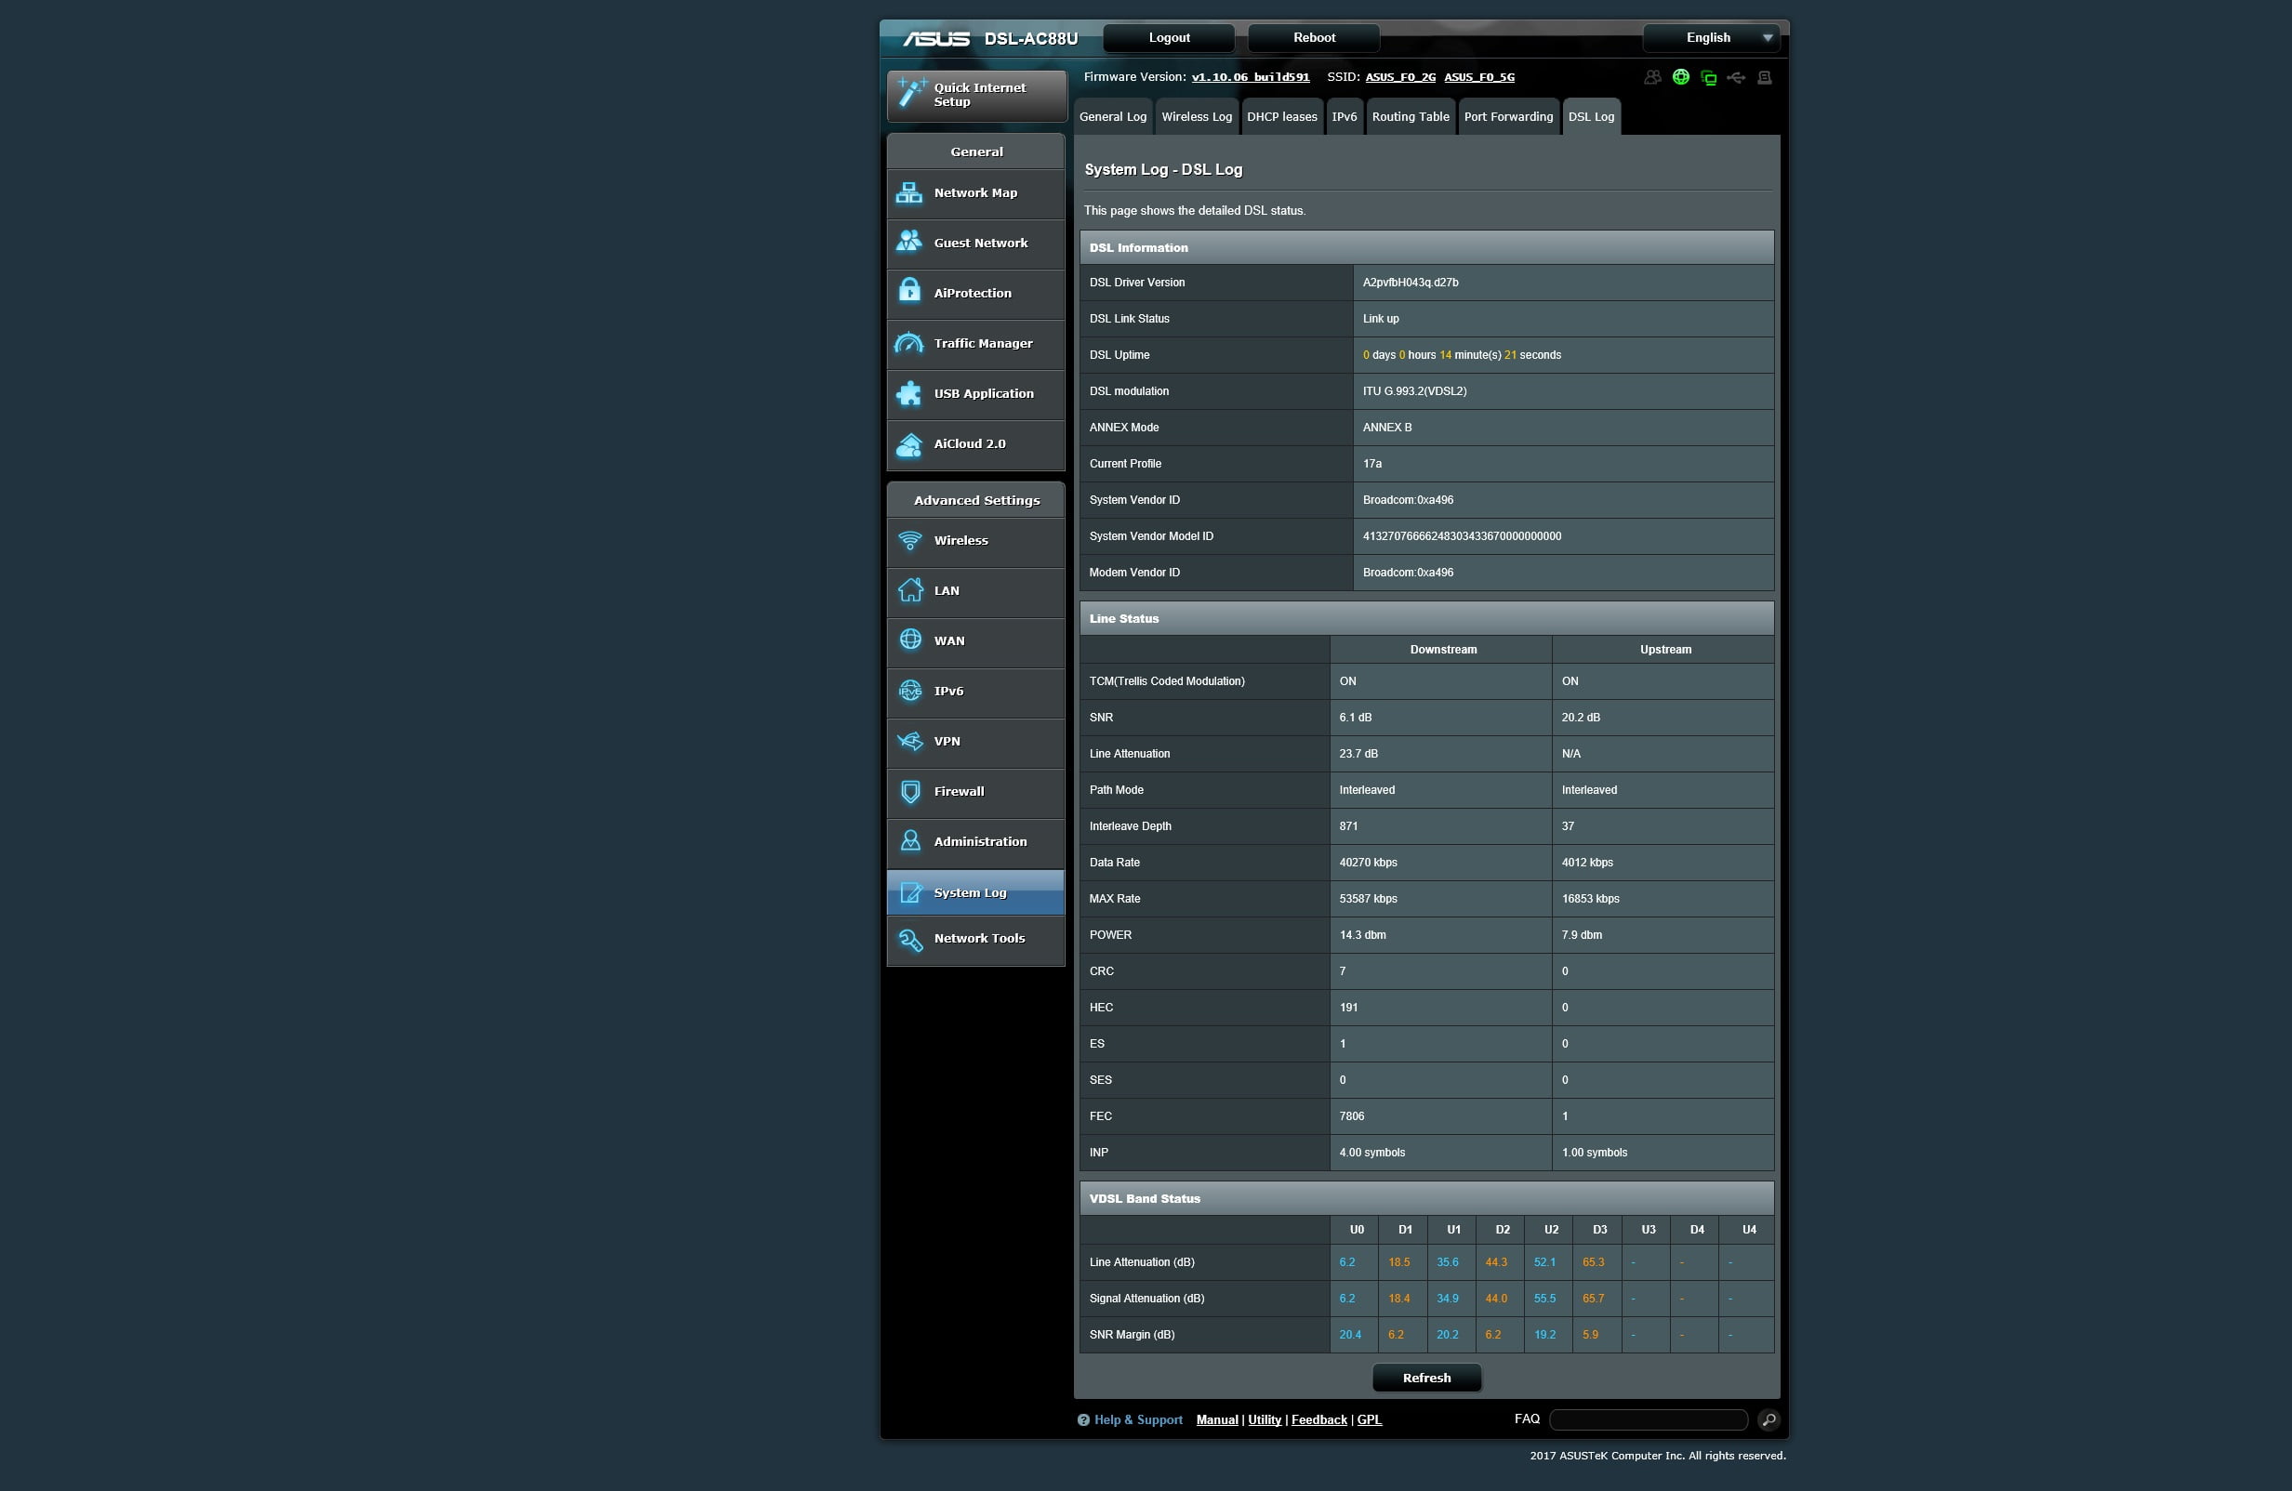The image size is (2292, 1491).
Task: Expand the English language dropdown
Action: (x=1710, y=37)
